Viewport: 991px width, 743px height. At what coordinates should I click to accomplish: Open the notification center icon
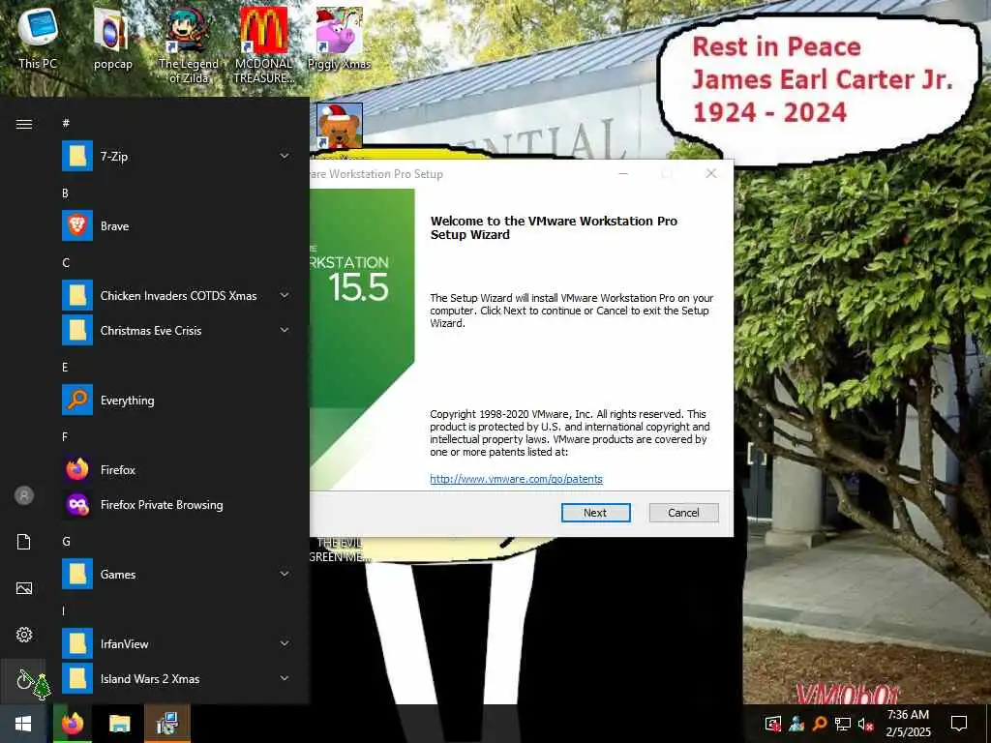[x=959, y=724]
